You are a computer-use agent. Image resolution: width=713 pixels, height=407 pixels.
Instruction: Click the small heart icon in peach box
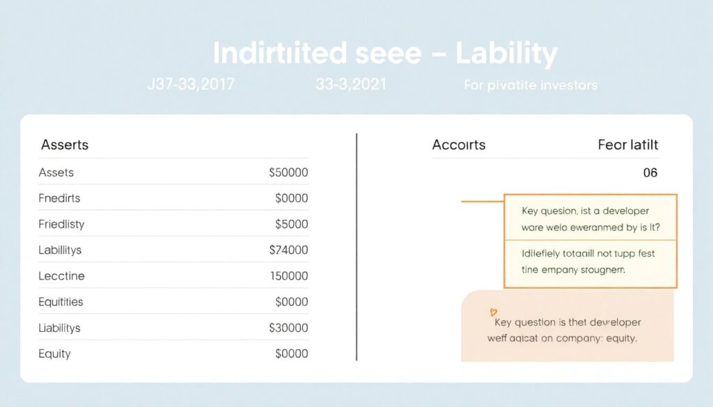[x=492, y=312]
